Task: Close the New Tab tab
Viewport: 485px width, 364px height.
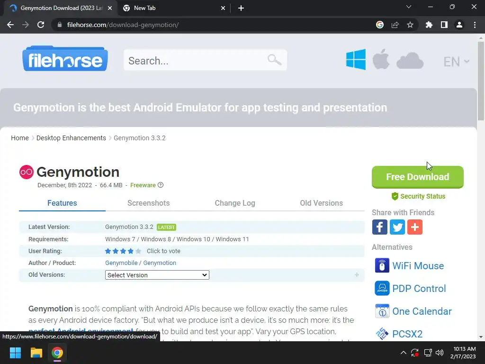Action: coord(223,8)
